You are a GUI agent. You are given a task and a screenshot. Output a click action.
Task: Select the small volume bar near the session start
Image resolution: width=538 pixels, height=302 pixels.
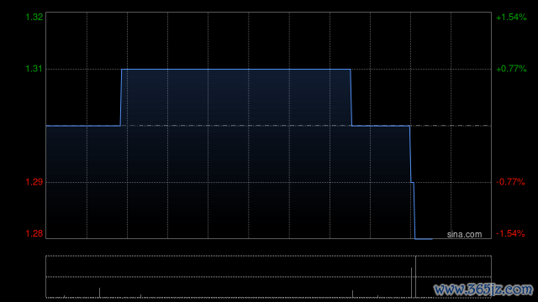(x=99, y=293)
